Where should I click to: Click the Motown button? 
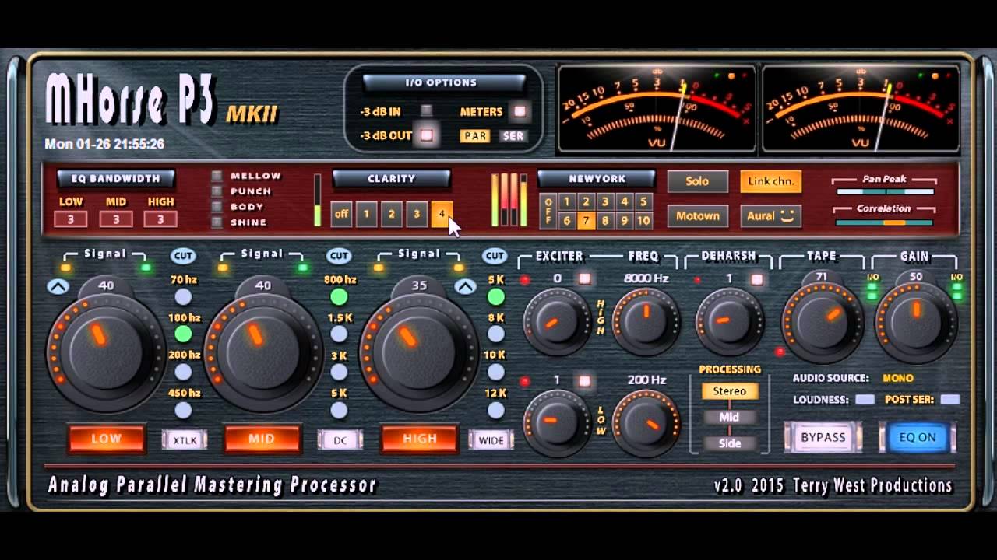pyautogui.click(x=697, y=216)
